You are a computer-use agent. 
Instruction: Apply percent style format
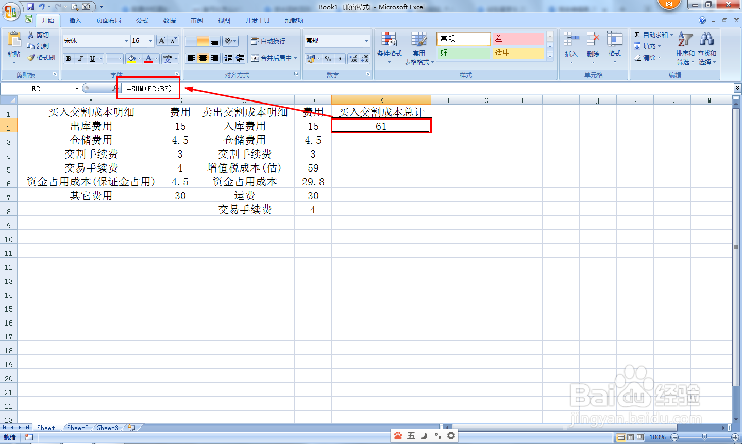(328, 58)
